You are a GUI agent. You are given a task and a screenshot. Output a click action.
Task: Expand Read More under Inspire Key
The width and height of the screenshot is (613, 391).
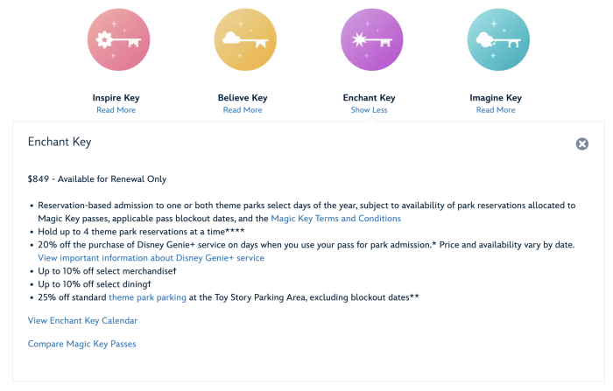tap(116, 110)
